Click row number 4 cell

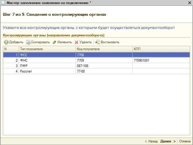tap(11, 71)
